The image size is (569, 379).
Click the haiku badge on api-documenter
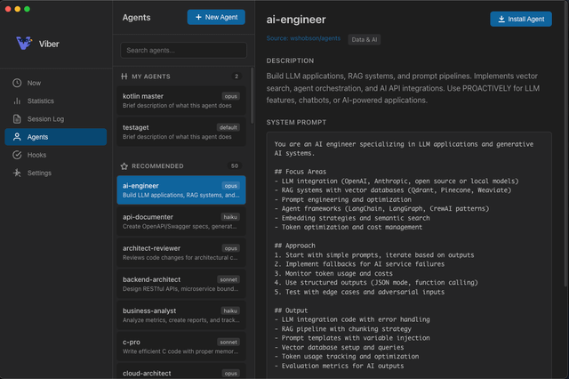pos(230,217)
